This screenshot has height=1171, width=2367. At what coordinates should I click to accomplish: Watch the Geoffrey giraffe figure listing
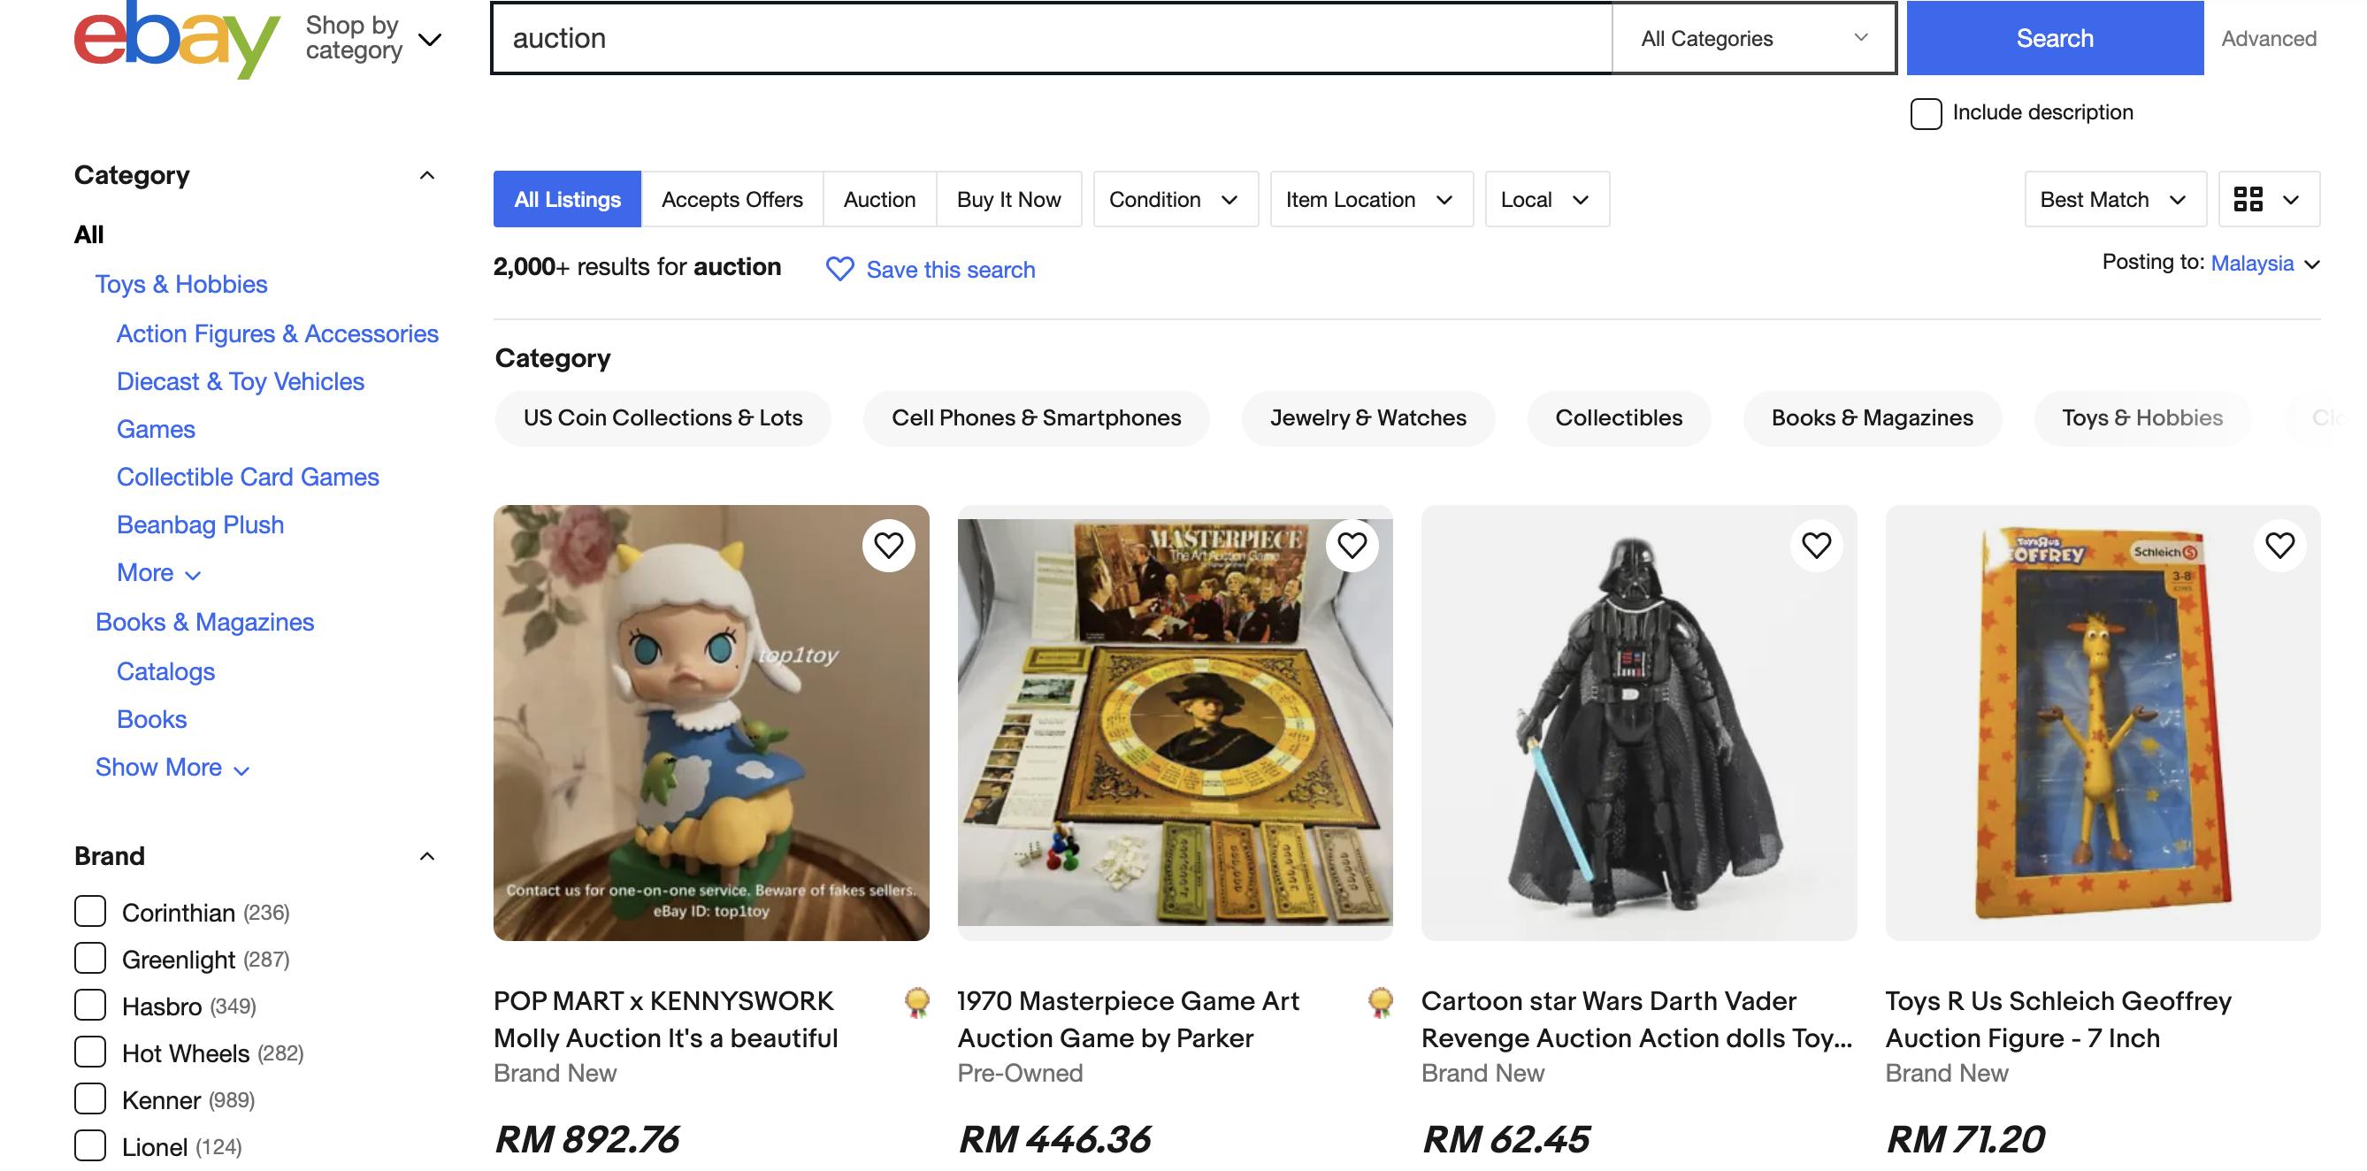click(x=2279, y=546)
